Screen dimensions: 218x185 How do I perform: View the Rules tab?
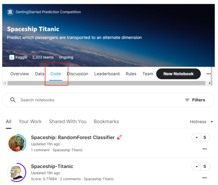click(131, 74)
